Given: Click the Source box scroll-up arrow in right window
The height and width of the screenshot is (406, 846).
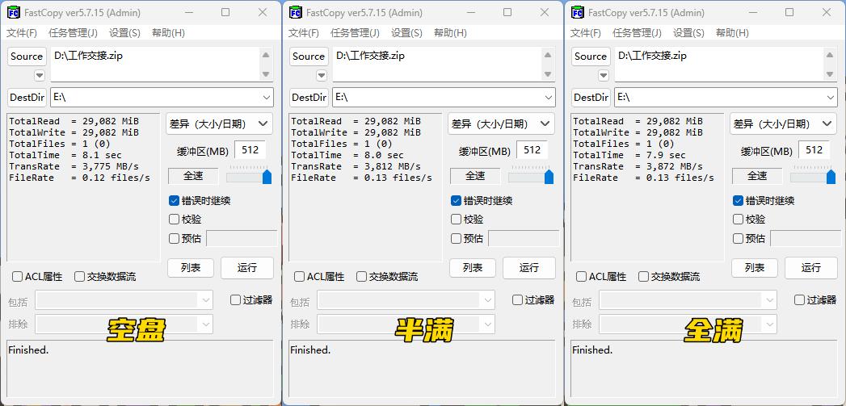Looking at the screenshot, I should [x=830, y=55].
